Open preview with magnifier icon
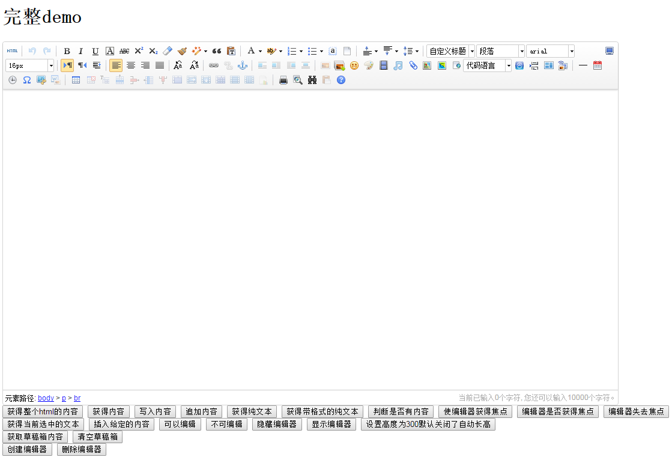The width and height of the screenshot is (672, 457). (298, 80)
